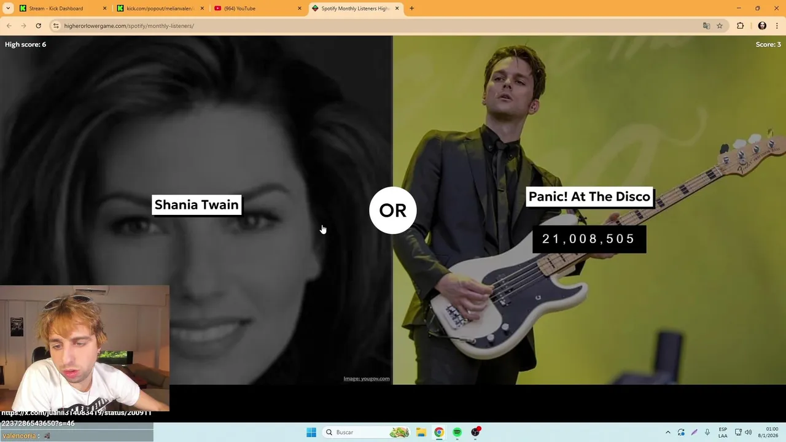
Task: Translate this page icon
Action: tap(706, 26)
